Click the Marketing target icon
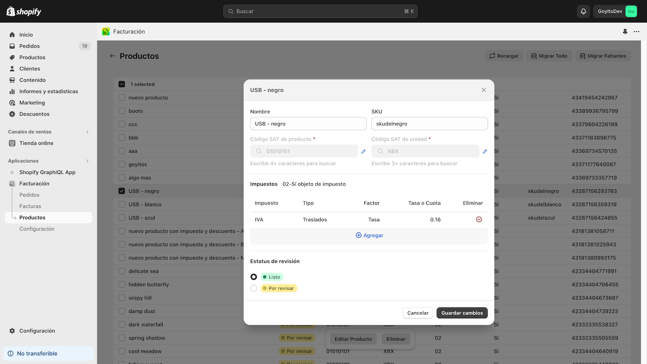 click(x=12, y=103)
